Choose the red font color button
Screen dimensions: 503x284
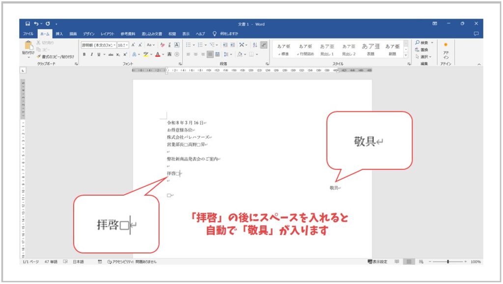158,54
